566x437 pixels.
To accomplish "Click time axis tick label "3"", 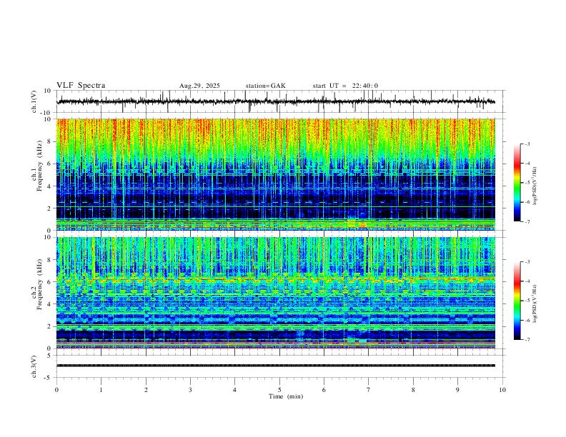I will (x=190, y=390).
